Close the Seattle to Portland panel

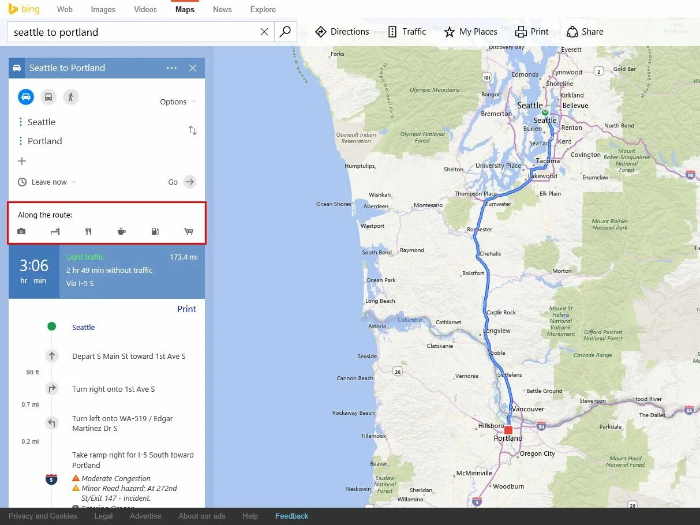[x=193, y=68]
